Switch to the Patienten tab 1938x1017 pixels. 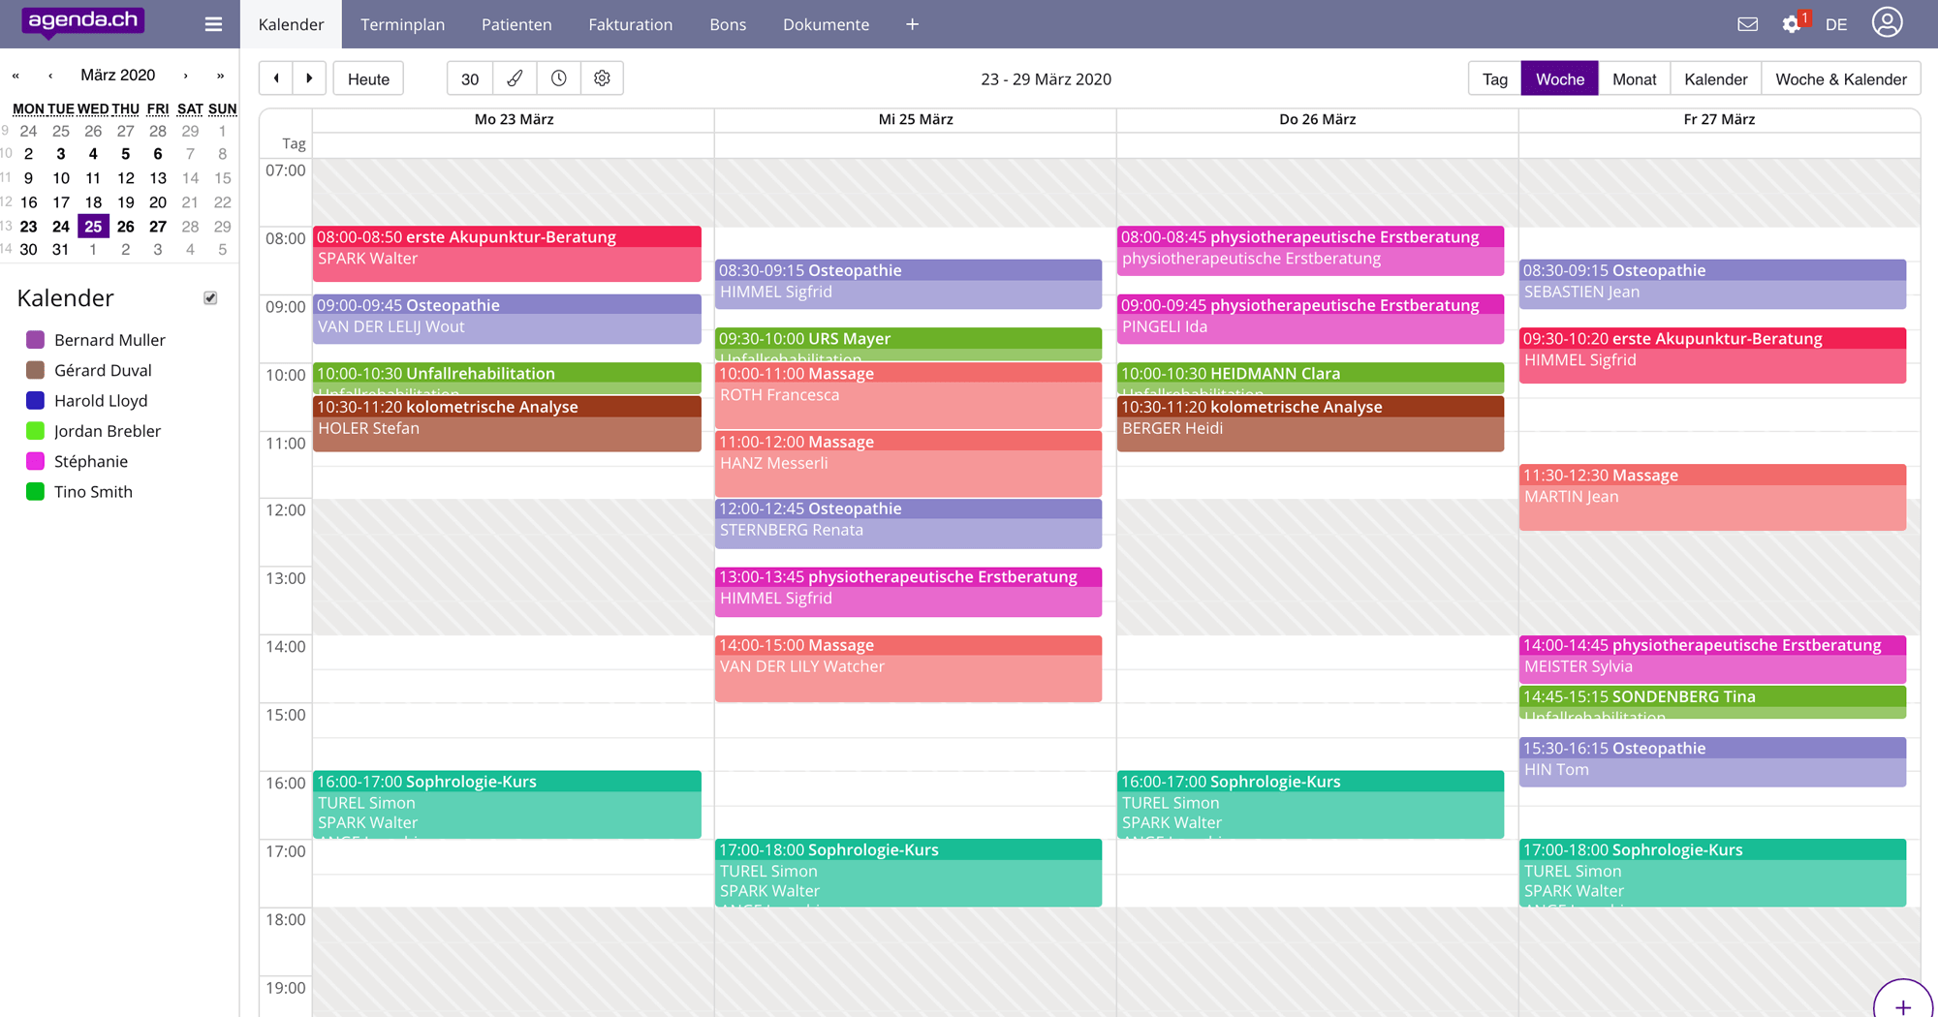pos(516,24)
